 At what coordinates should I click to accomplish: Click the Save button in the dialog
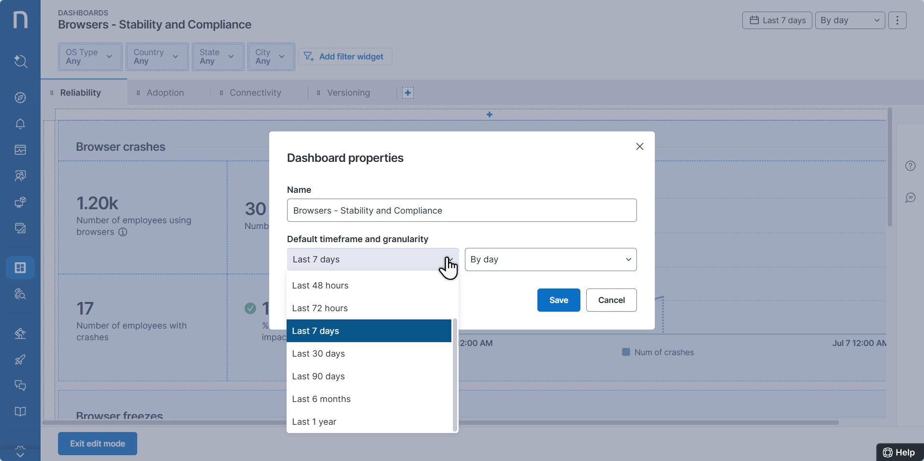pos(558,300)
